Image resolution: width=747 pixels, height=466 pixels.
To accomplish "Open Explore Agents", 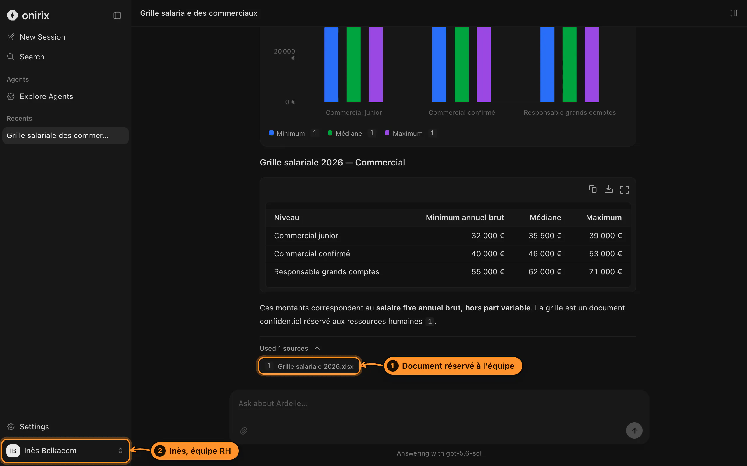I will 65,96.
